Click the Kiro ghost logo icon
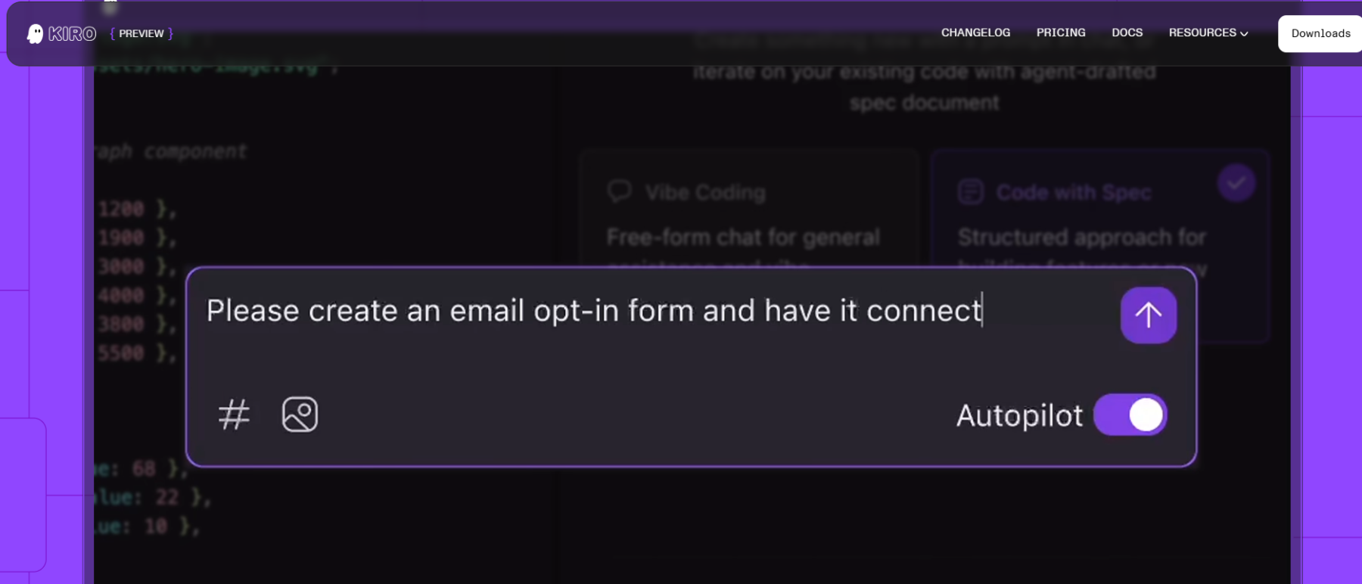The height and width of the screenshot is (584, 1362). coord(35,33)
